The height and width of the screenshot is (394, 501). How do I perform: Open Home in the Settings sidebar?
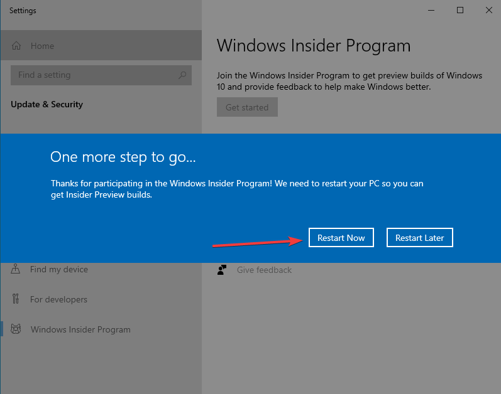pos(101,46)
